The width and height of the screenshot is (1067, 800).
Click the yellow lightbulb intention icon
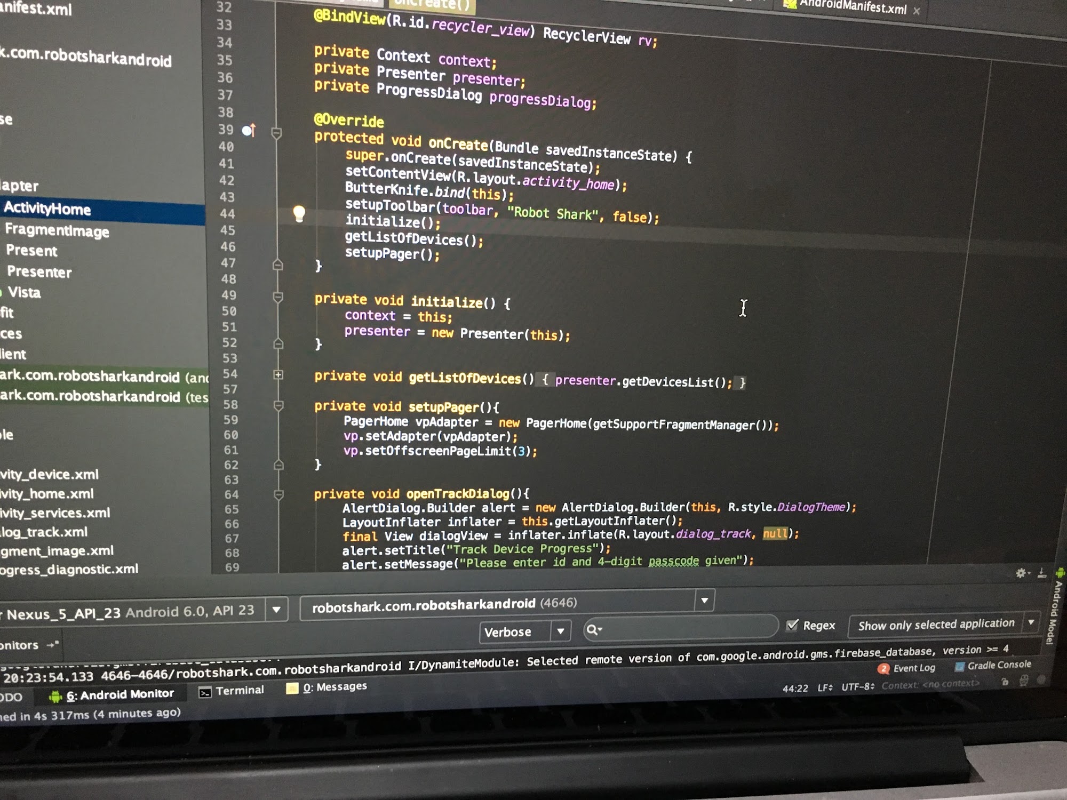tap(299, 214)
